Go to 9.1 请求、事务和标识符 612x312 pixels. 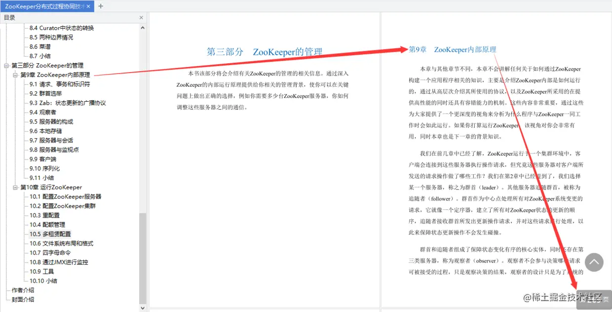[60, 84]
